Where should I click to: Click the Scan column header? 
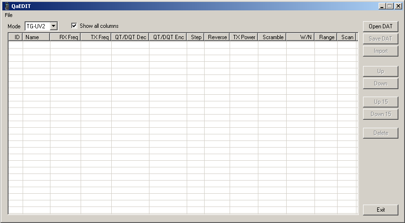tap(347, 37)
